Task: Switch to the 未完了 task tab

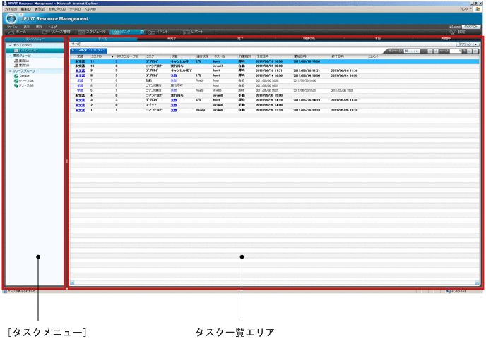Action: 170,39
